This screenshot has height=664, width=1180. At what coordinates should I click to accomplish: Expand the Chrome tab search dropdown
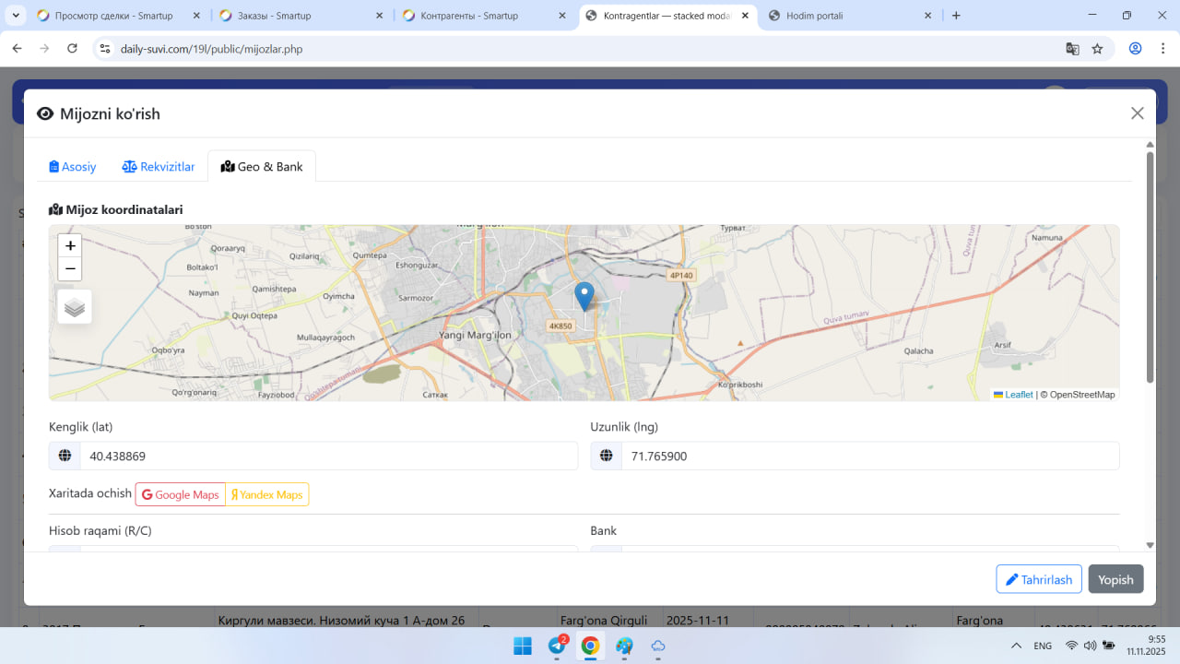tap(16, 16)
